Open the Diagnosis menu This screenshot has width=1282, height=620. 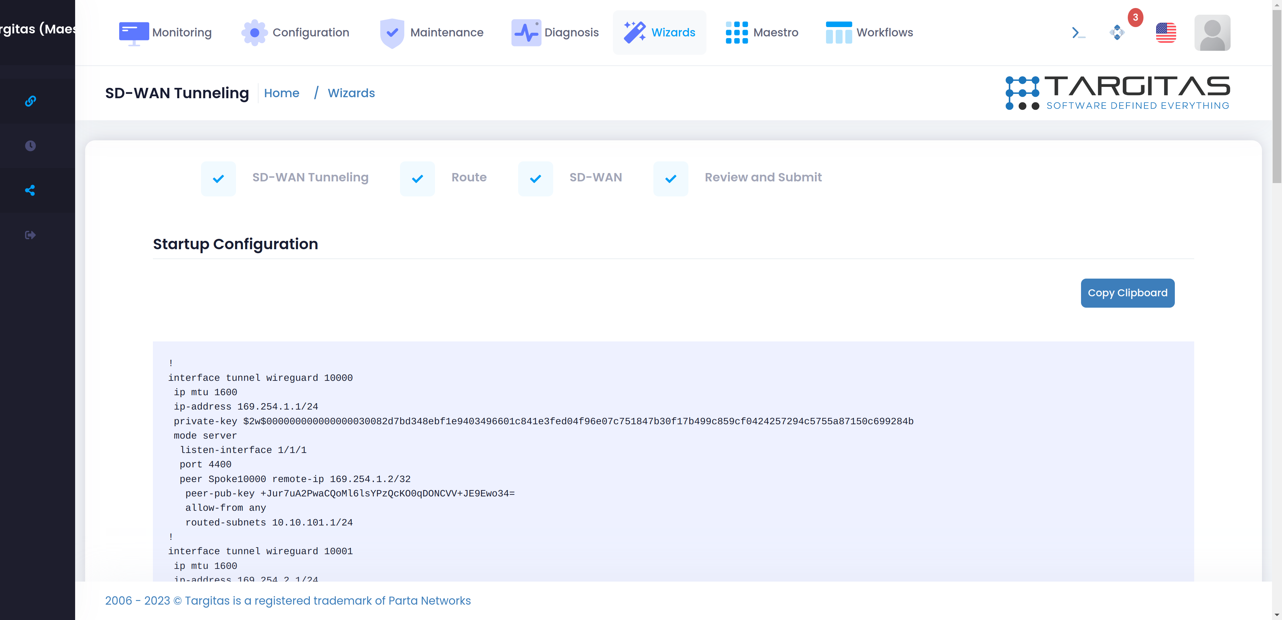tap(555, 32)
